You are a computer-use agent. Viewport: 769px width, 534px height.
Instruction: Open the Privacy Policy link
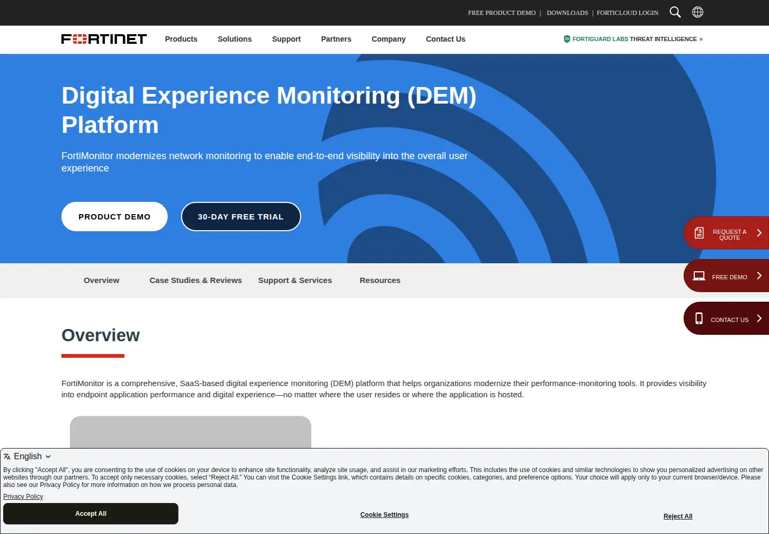(x=23, y=497)
